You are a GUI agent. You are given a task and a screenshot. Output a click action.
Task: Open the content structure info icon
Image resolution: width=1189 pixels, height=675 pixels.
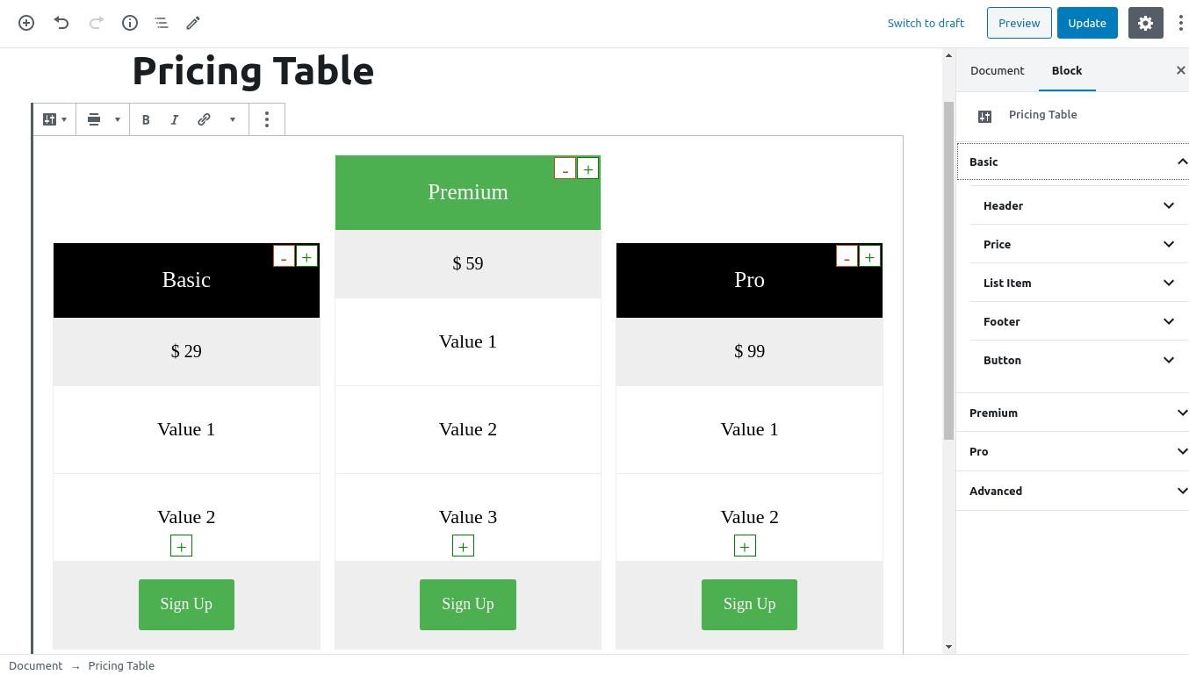click(130, 23)
